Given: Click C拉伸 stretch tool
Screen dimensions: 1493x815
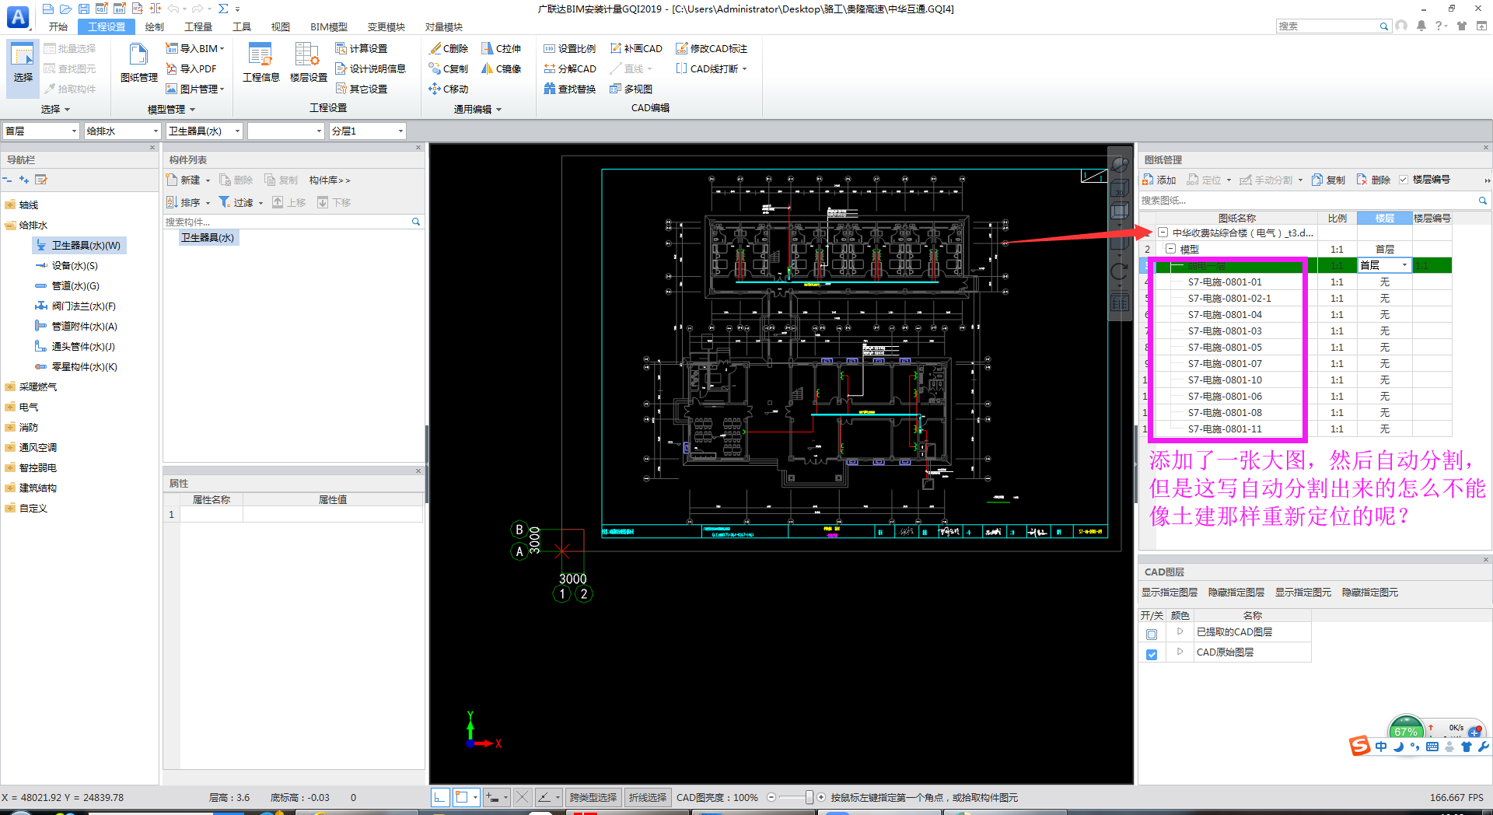Looking at the screenshot, I should pos(501,48).
